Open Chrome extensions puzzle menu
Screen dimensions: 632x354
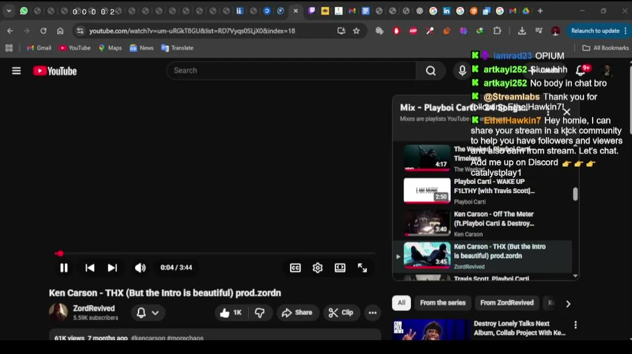tap(497, 30)
